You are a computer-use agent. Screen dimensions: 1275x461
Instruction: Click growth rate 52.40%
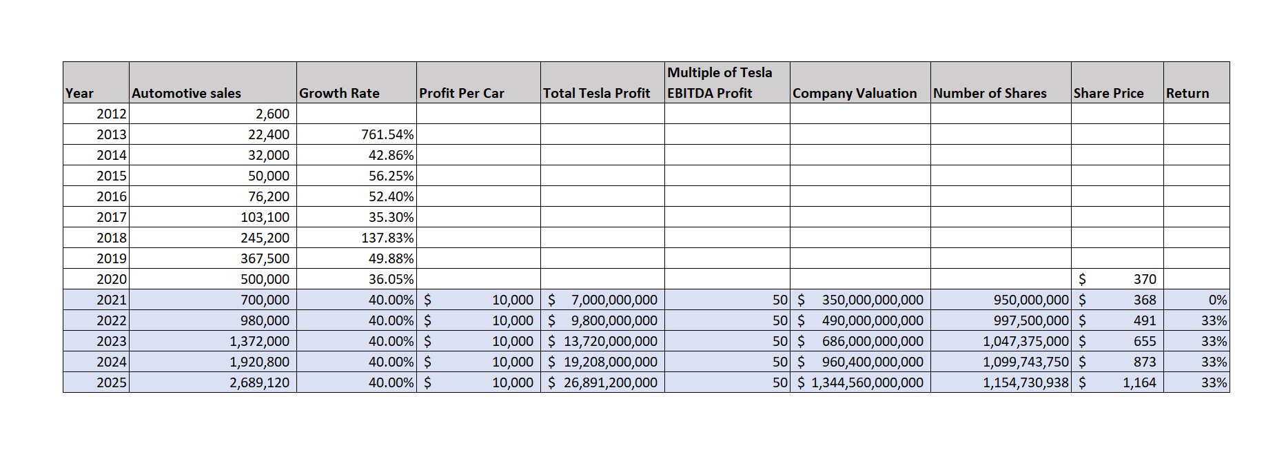click(356, 196)
